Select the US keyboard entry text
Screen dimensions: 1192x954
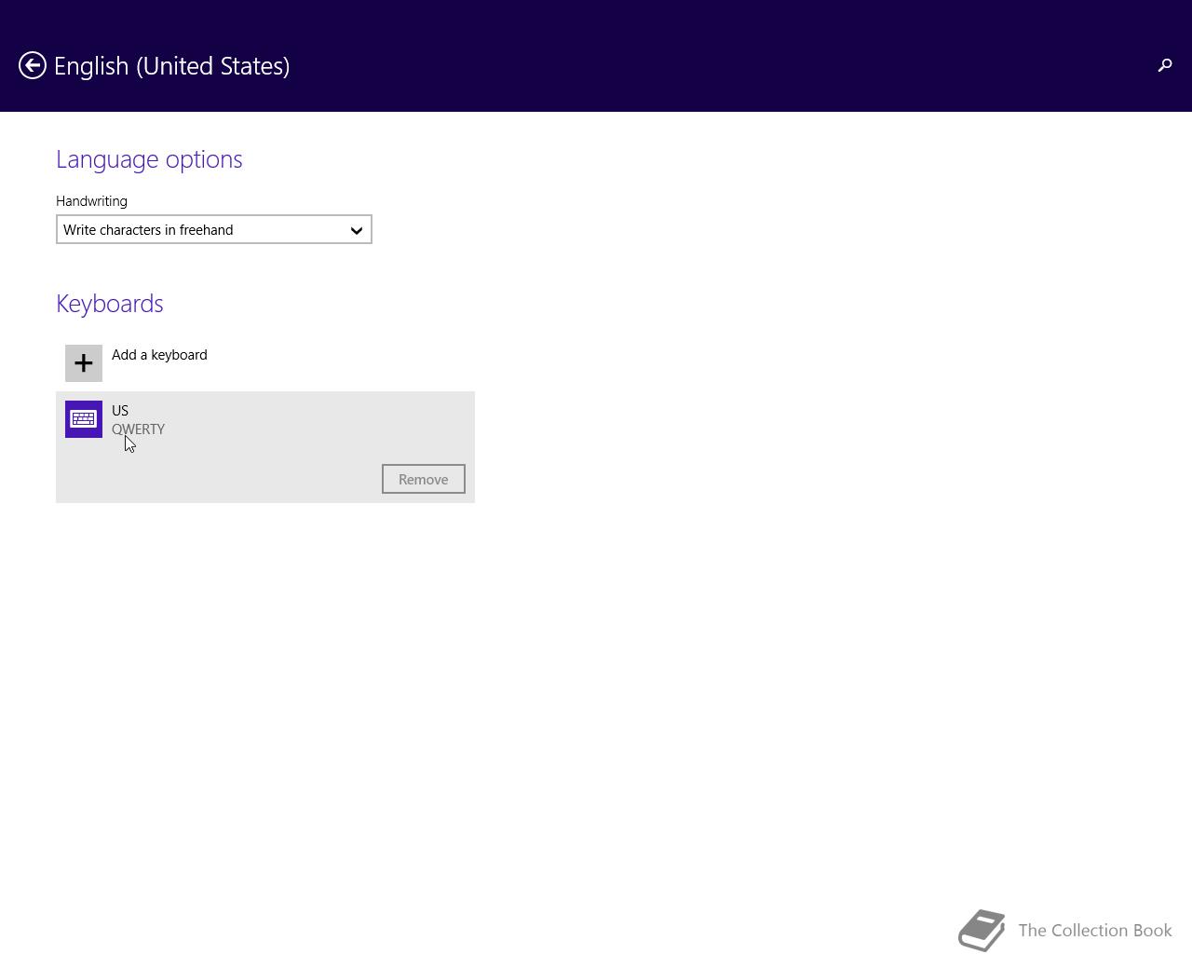pos(120,411)
